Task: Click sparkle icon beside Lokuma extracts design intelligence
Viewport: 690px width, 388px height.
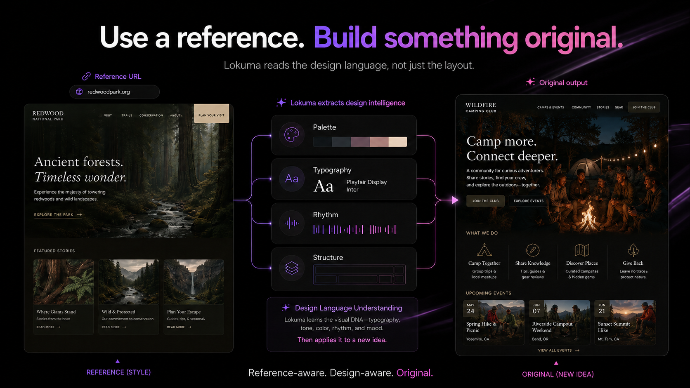Action: pos(281,103)
